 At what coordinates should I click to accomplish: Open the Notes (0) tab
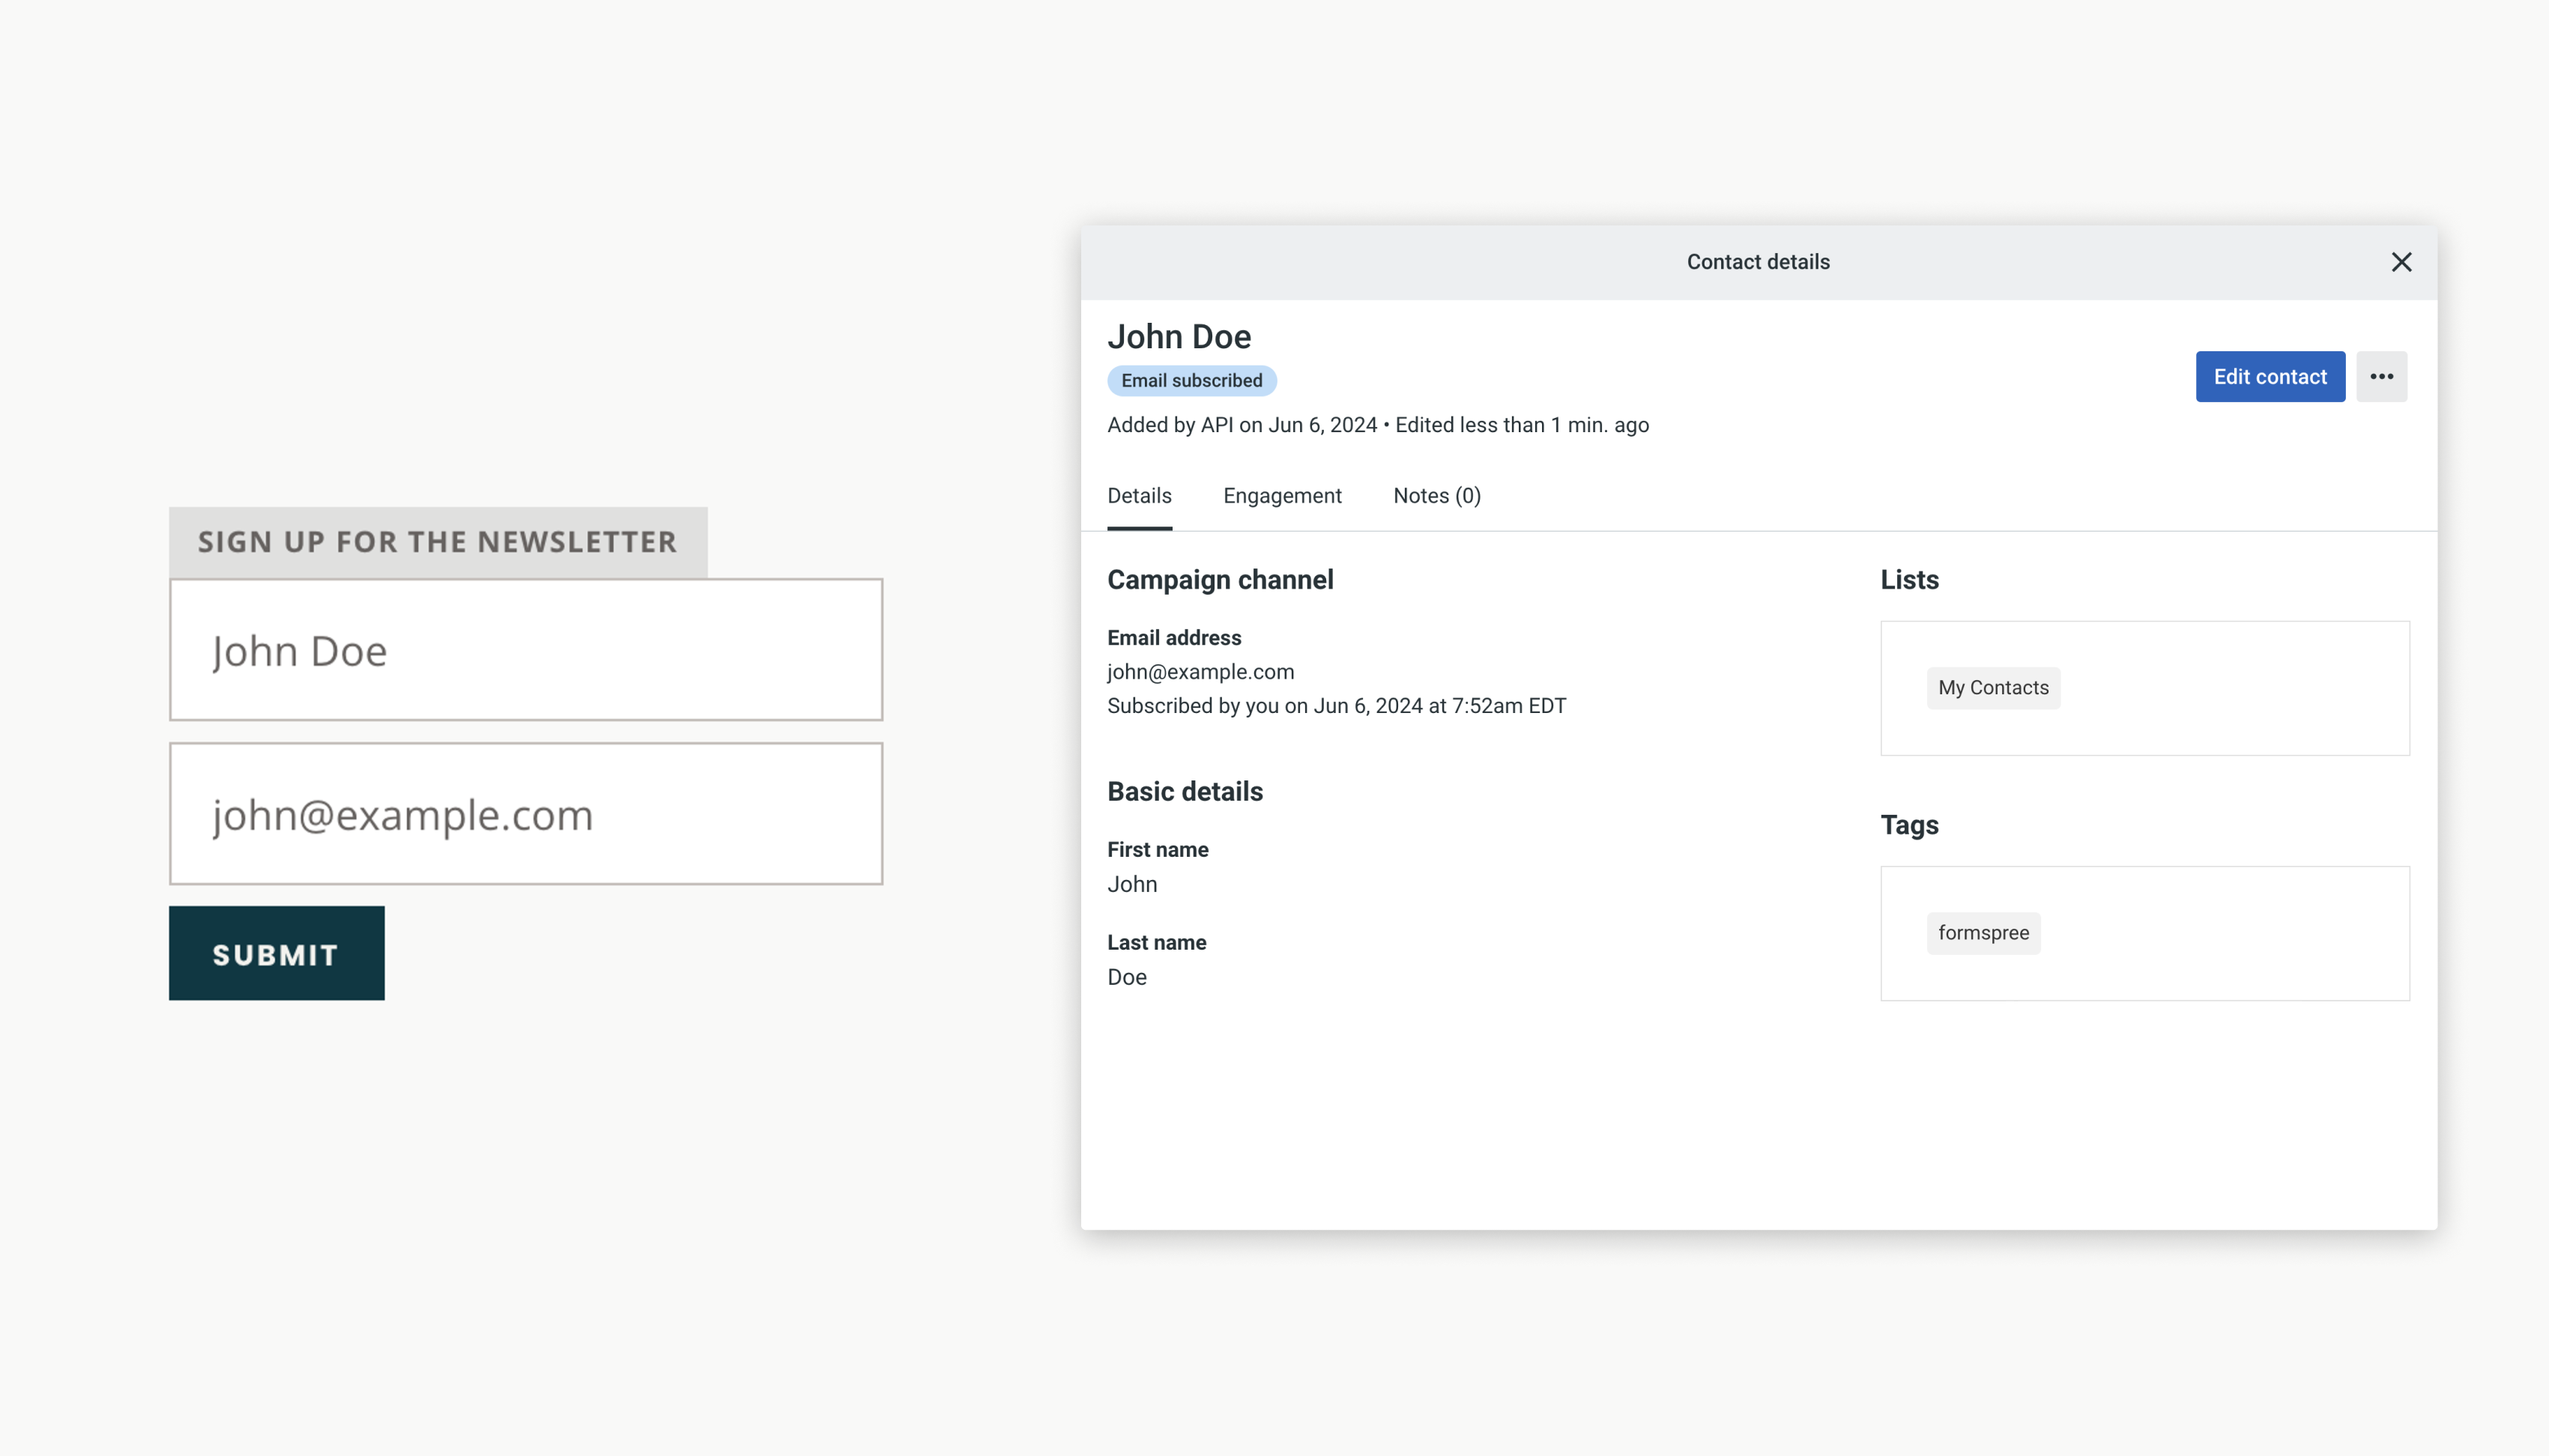click(x=1436, y=496)
